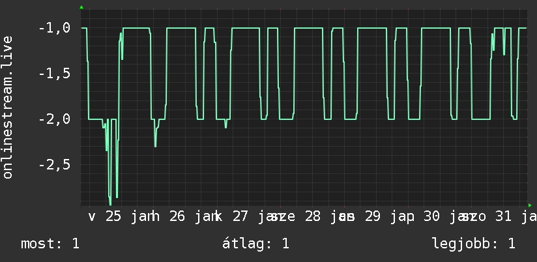537x262 pixels.
Task: Click the 'most: 1' statistic
Action: 50,244
